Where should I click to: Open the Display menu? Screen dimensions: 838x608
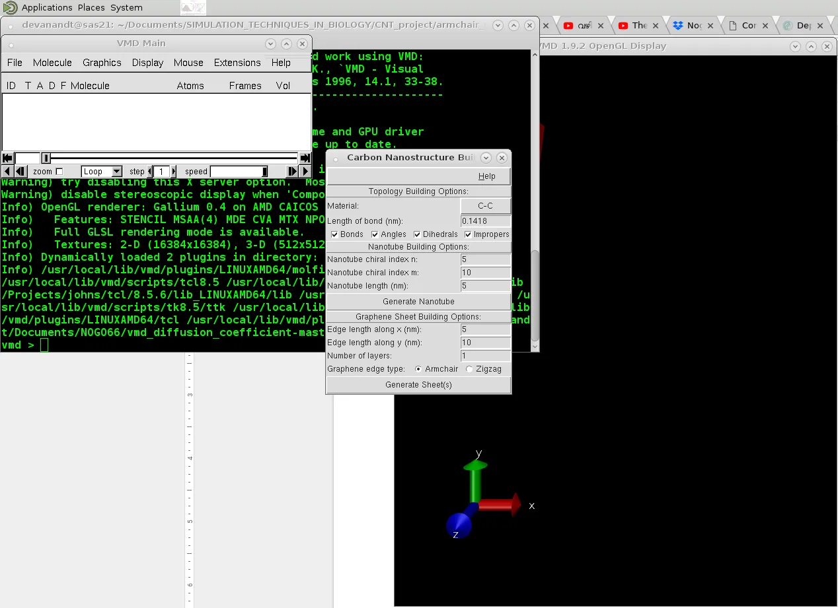pos(147,63)
